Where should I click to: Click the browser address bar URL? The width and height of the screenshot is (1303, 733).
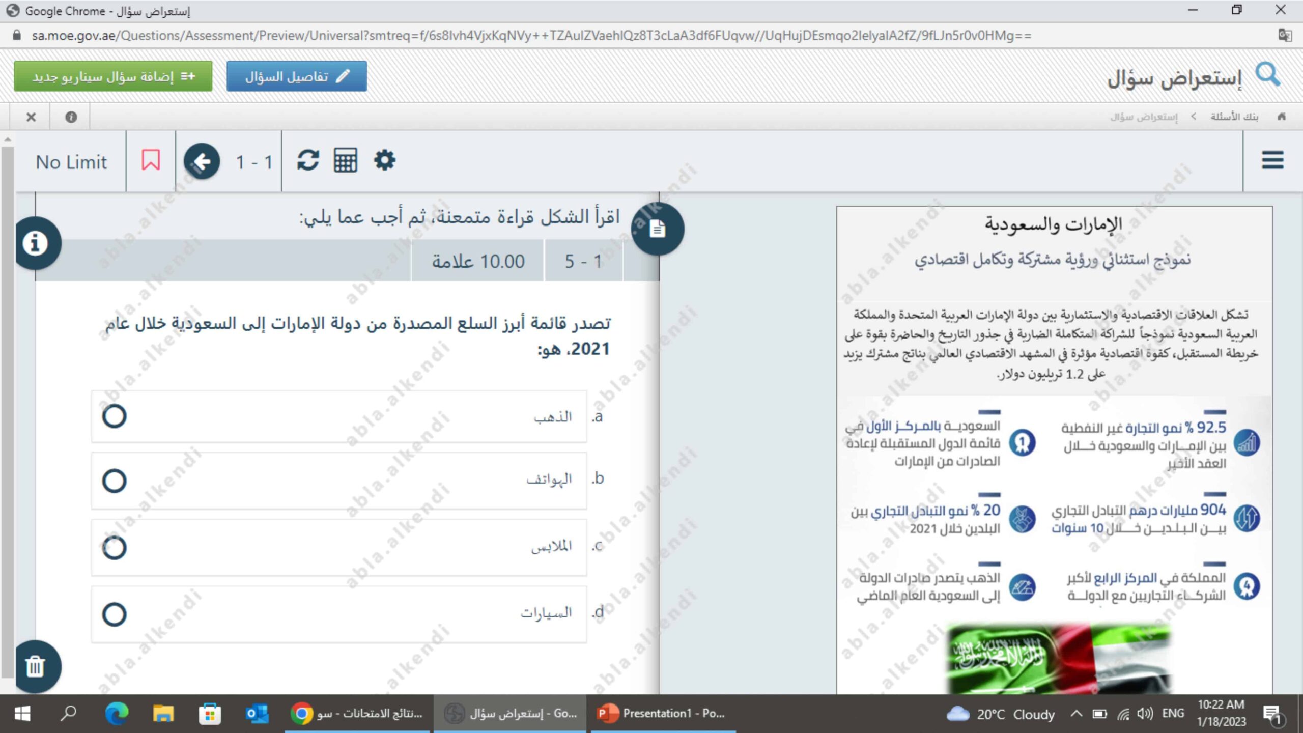(x=531, y=36)
